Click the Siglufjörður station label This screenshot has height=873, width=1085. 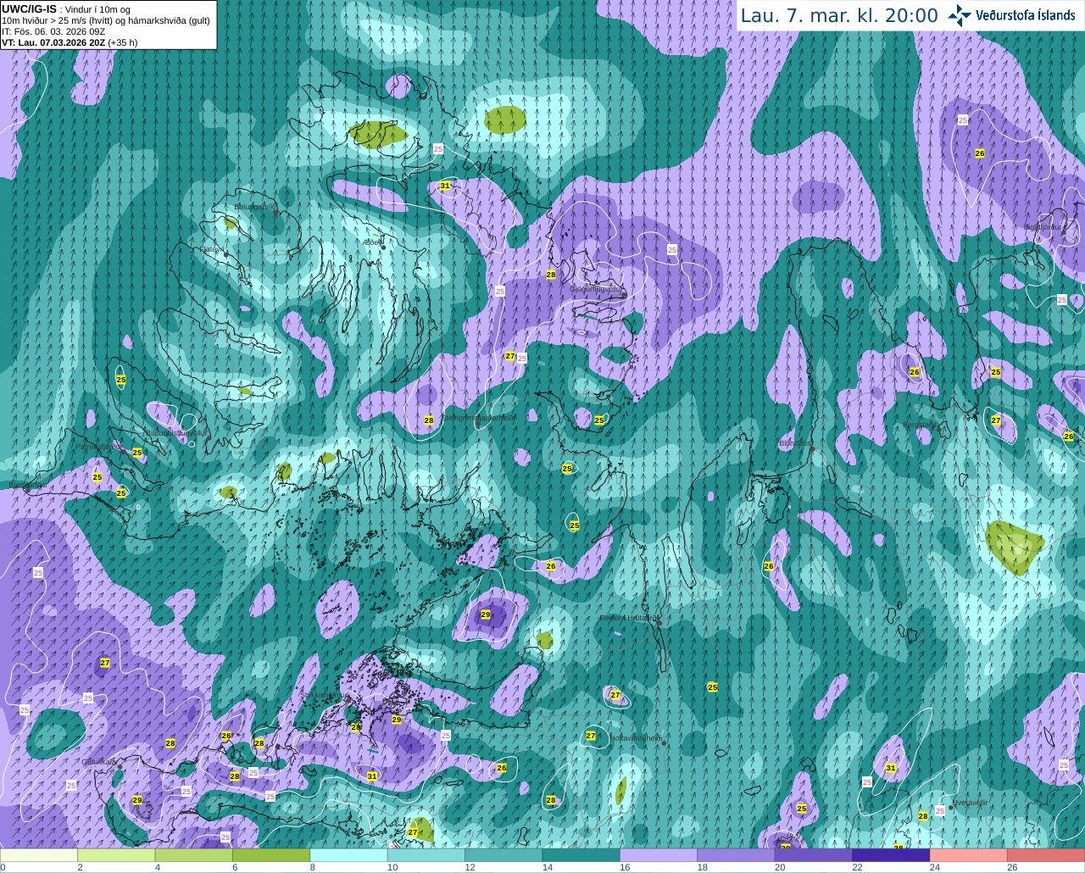tap(1042, 227)
